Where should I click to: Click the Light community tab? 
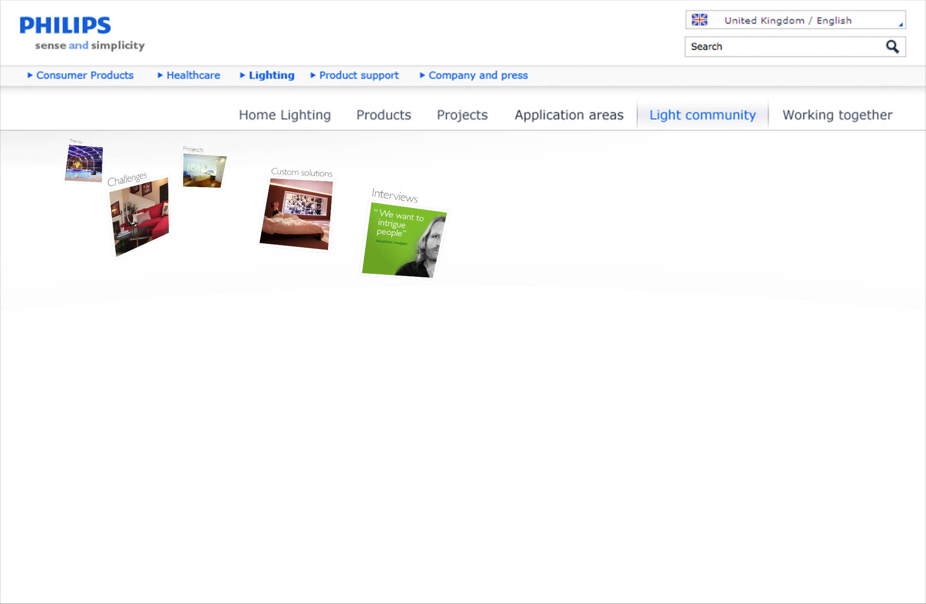tap(703, 115)
